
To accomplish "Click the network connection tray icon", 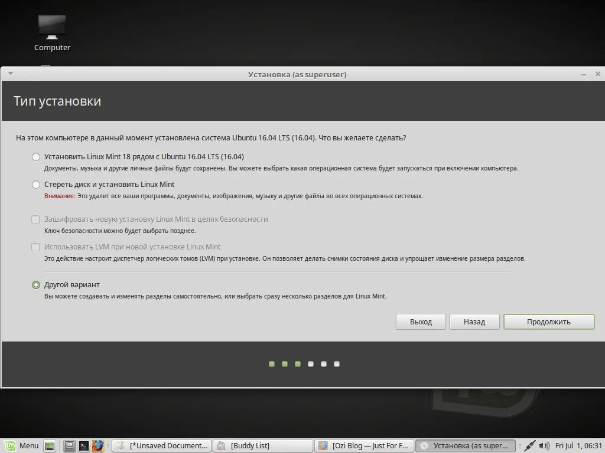I will (x=530, y=446).
